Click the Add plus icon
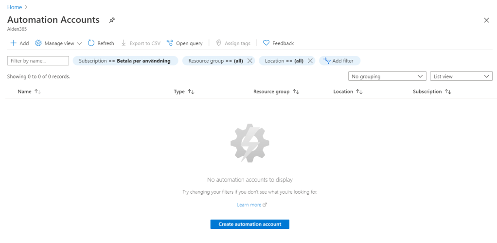Screen dimensions: 497x243 [13, 43]
